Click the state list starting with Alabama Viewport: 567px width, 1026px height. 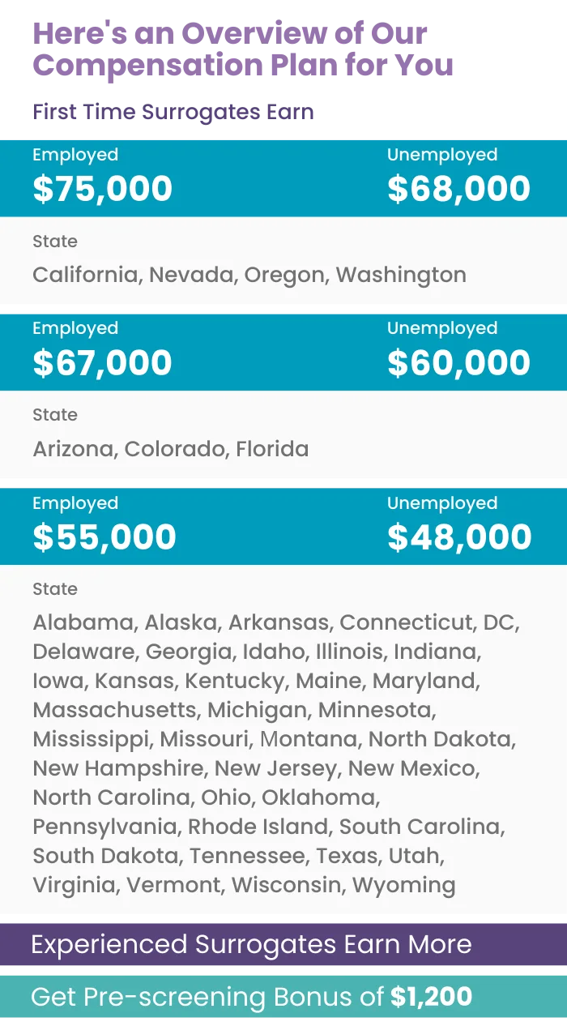275,754
